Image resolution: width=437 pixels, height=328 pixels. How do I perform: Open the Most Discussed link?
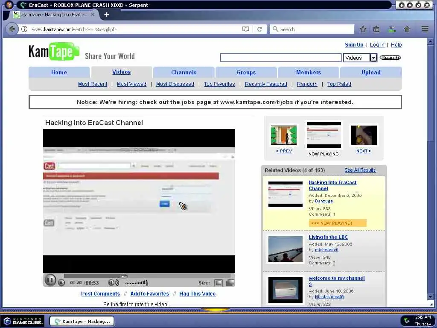(175, 84)
